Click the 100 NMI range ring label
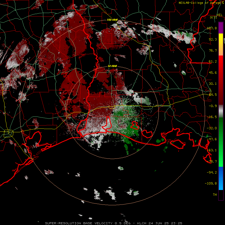The width and height of the screenshot is (225, 225). point(112,20)
